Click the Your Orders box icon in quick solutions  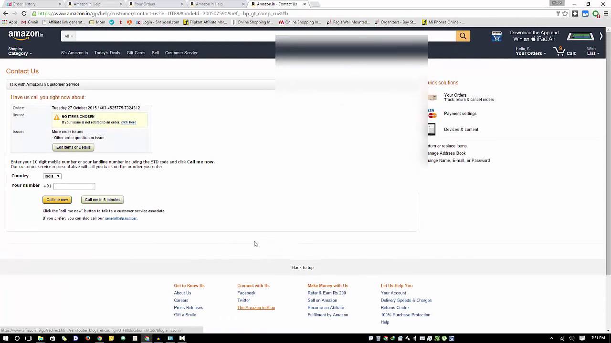point(432,97)
